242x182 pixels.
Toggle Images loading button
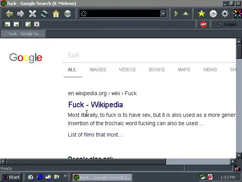click(226, 24)
